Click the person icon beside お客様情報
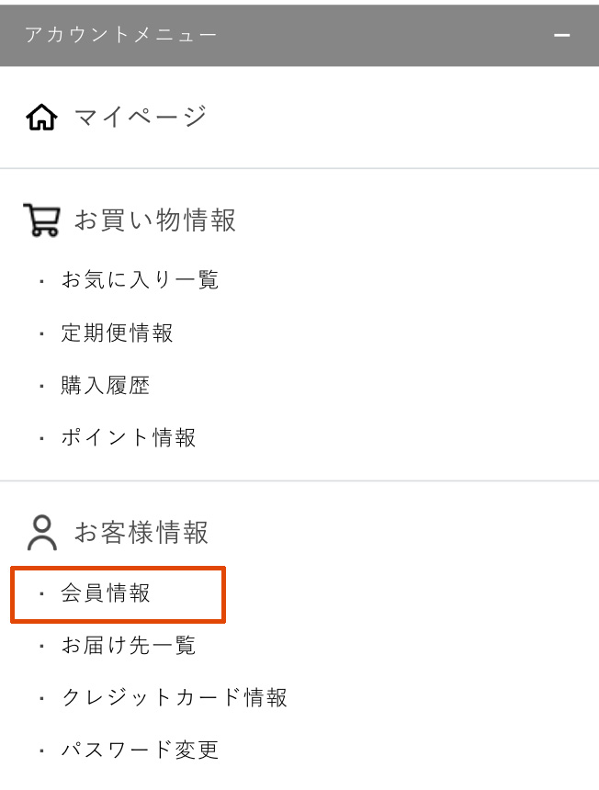599x790 pixels. 41,532
